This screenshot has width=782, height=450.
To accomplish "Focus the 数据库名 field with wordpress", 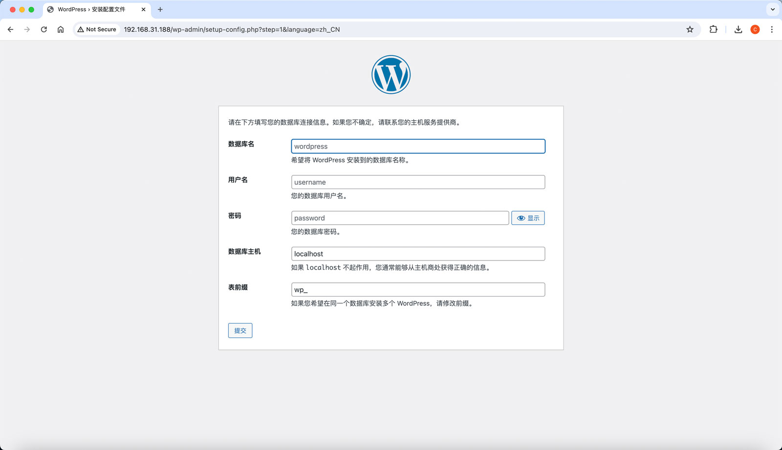I will tap(418, 146).
